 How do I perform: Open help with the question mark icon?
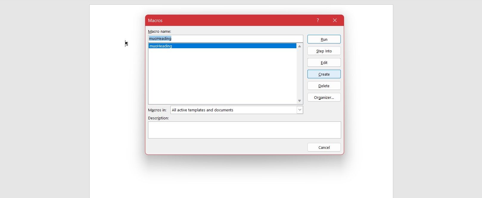pos(318,20)
